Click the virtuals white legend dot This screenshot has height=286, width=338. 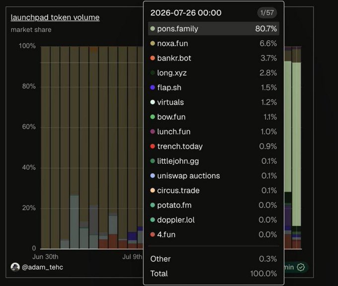click(153, 102)
